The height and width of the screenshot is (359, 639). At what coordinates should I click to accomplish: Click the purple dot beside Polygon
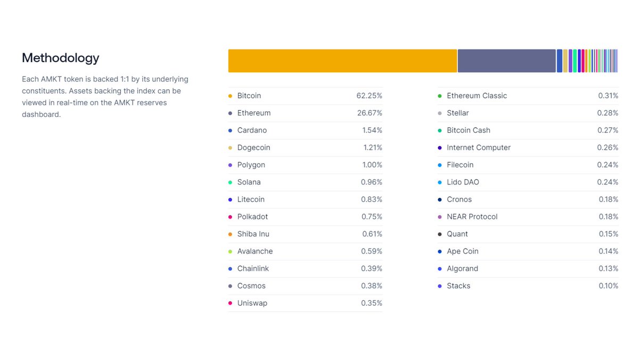(230, 165)
